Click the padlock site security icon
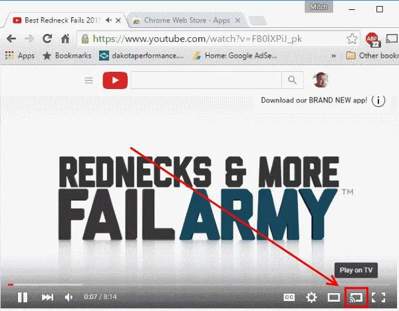The width and height of the screenshot is (399, 311). (85, 39)
